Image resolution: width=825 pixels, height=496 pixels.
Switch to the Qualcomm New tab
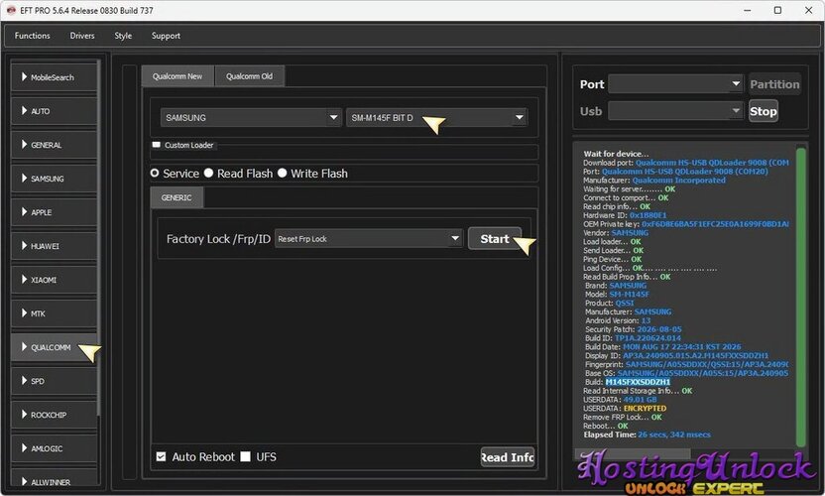[x=177, y=76]
